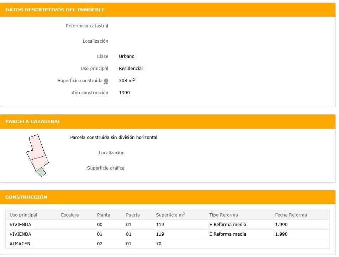The width and height of the screenshot is (339, 257).
Task: Click the Superficie m² column header
Action: pos(170,215)
